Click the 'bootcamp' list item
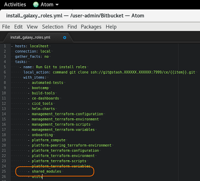 coord(40,88)
